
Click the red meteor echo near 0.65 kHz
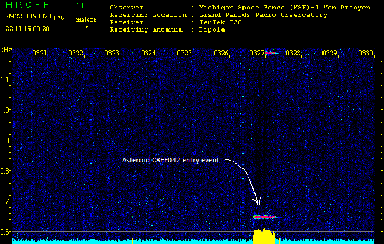click(264, 217)
